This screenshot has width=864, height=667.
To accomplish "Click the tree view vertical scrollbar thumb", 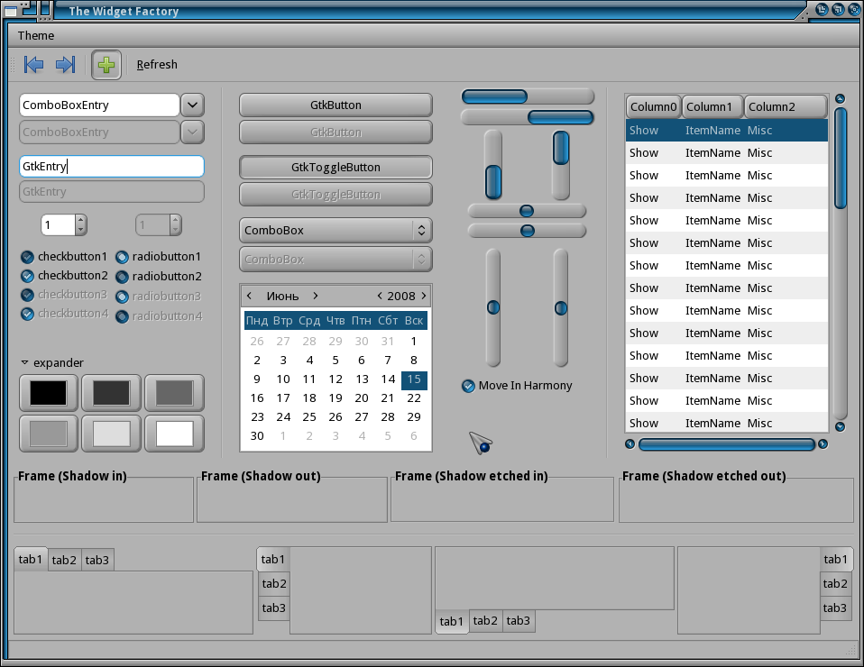I will [x=841, y=158].
